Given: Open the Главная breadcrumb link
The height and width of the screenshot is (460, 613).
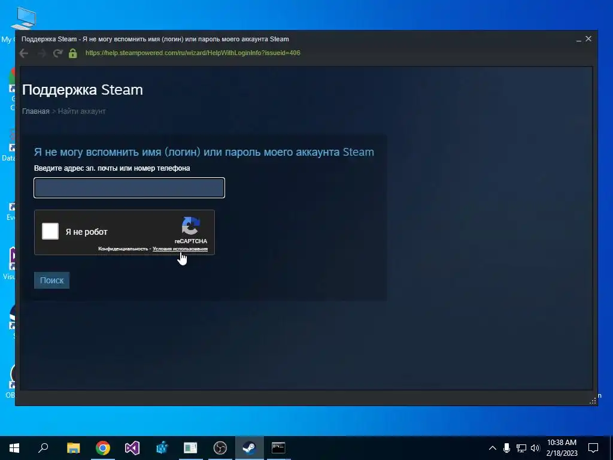Looking at the screenshot, I should tap(35, 111).
